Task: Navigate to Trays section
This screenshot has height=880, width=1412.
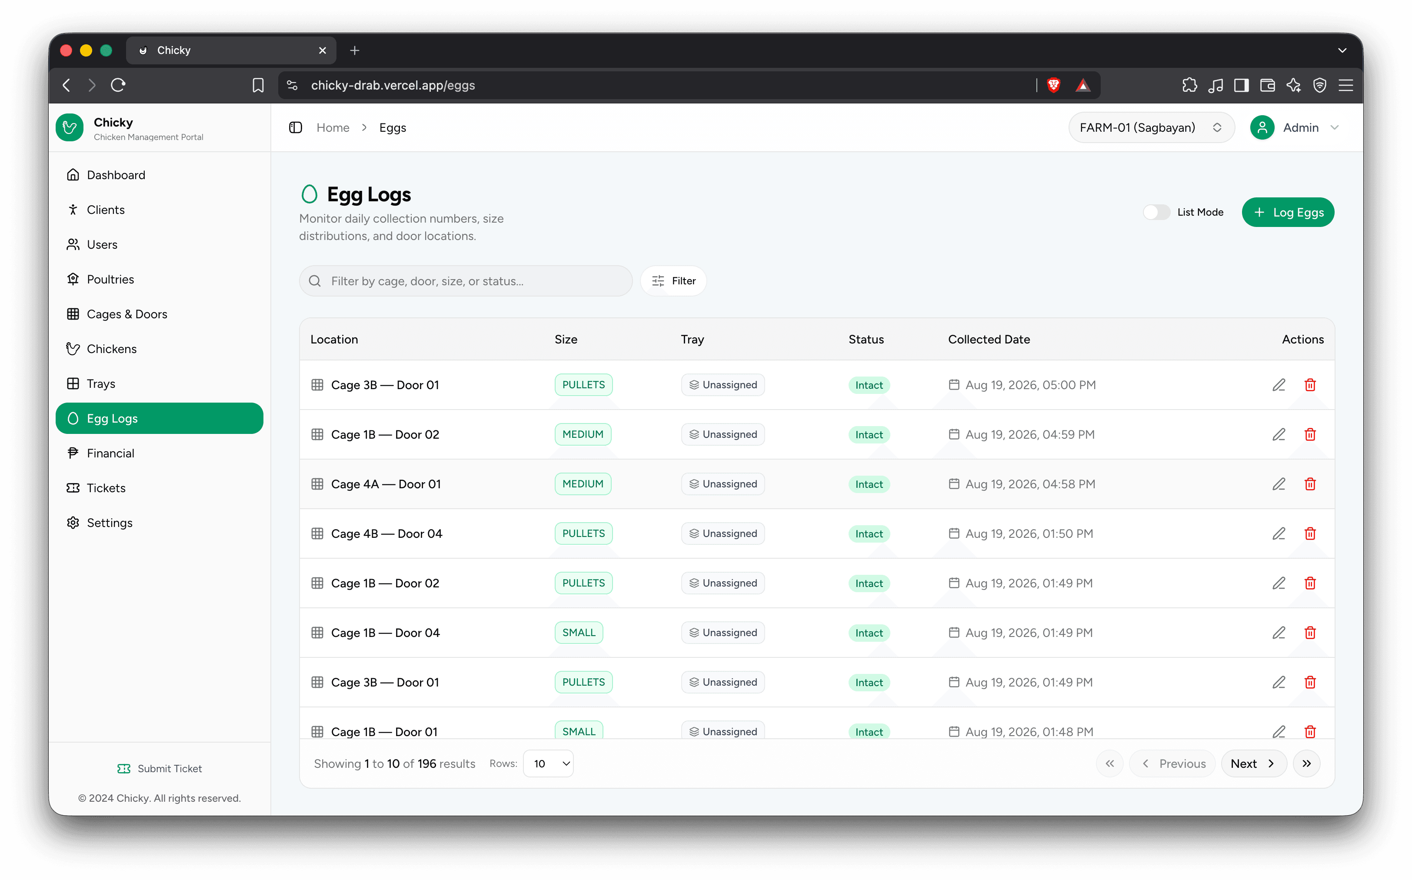Action: coord(159,383)
